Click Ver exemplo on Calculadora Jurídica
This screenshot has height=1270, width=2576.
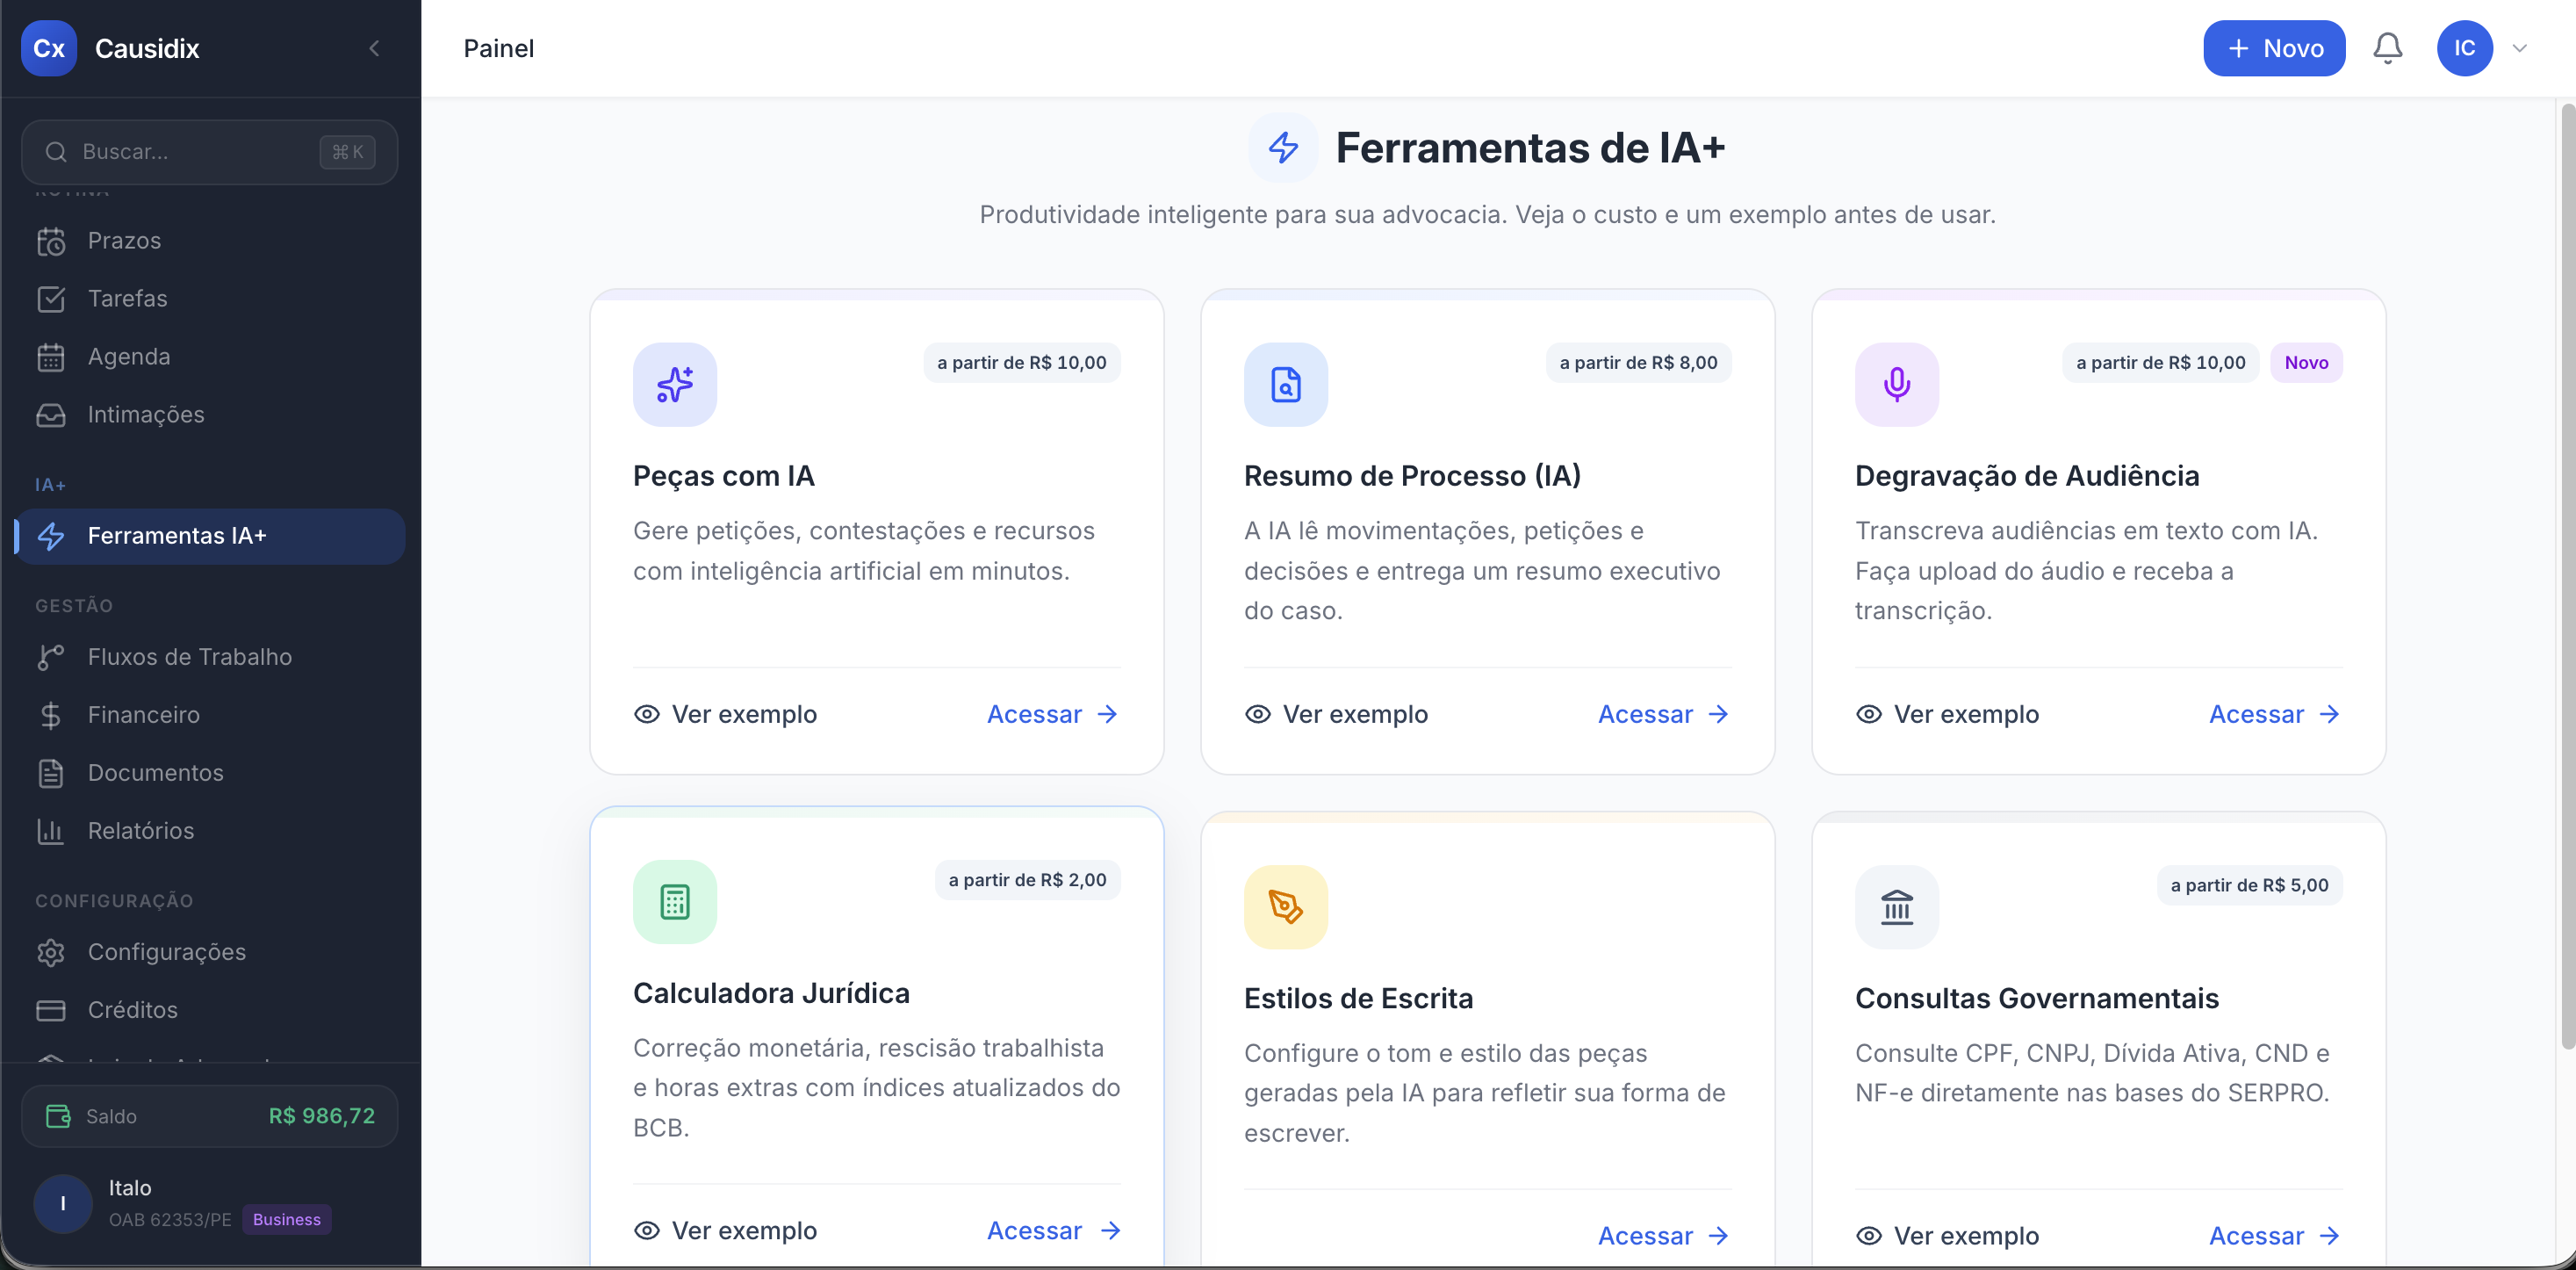point(725,1231)
